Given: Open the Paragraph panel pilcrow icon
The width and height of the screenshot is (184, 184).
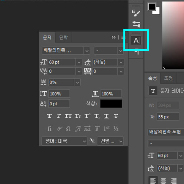Looking at the screenshot, I should coord(136,52).
